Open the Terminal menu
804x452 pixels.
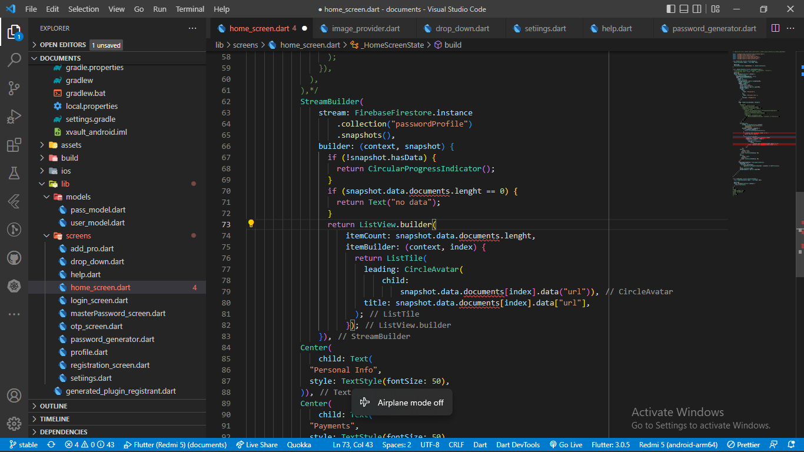coord(190,9)
